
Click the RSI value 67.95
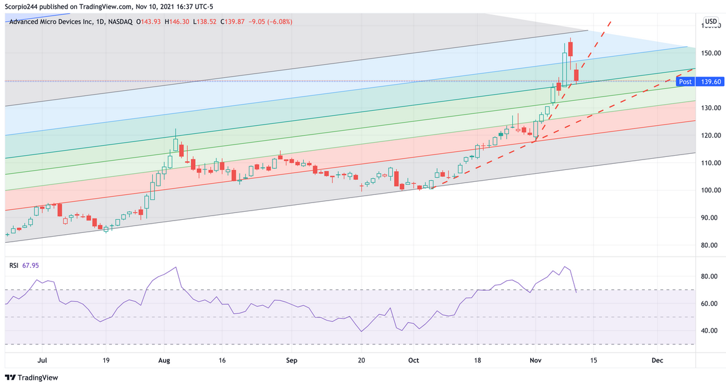[x=31, y=265]
